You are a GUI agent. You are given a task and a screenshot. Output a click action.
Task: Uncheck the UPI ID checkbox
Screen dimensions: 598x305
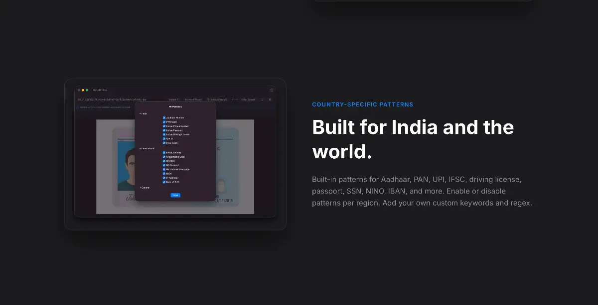pos(164,139)
